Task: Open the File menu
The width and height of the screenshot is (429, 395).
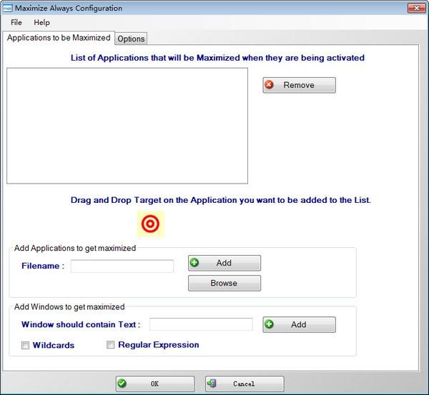Action: pos(16,23)
